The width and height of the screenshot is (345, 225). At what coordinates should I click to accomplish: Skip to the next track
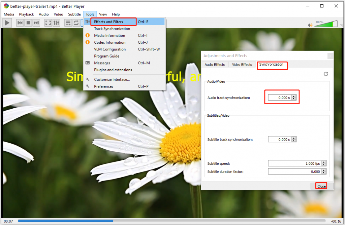36,23
